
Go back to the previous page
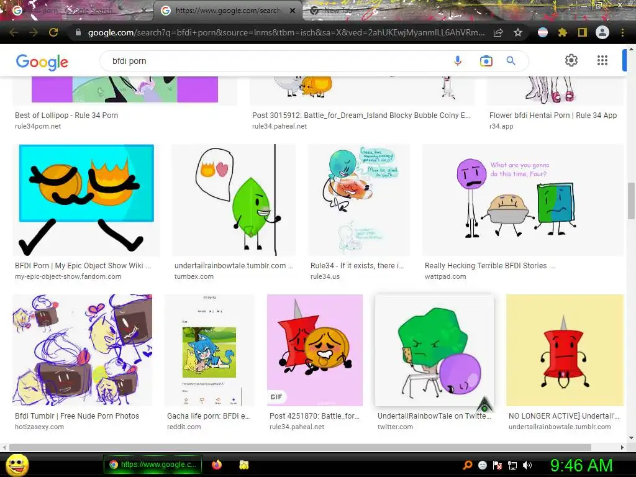[14, 32]
